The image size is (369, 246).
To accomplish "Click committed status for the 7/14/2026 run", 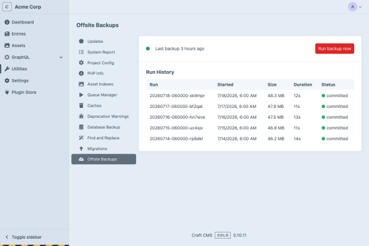I will click(x=335, y=139).
